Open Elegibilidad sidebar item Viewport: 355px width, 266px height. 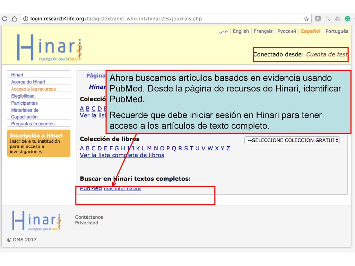pos(23,96)
